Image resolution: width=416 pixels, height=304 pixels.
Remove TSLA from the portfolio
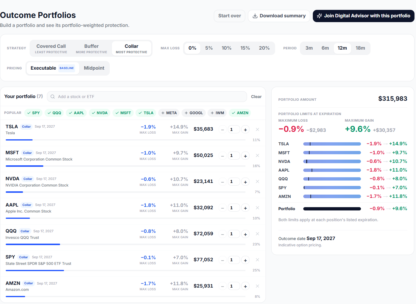(x=257, y=129)
